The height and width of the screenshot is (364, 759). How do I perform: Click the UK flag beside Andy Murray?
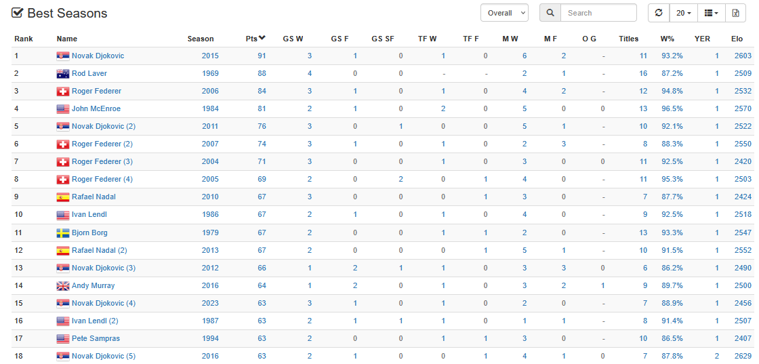click(63, 285)
